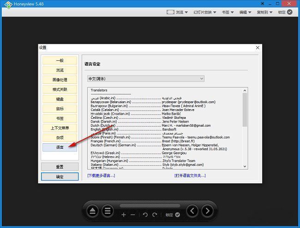Select the 语言 settings tab
Image resolution: width=300 pixels, height=228 pixels.
[60, 147]
